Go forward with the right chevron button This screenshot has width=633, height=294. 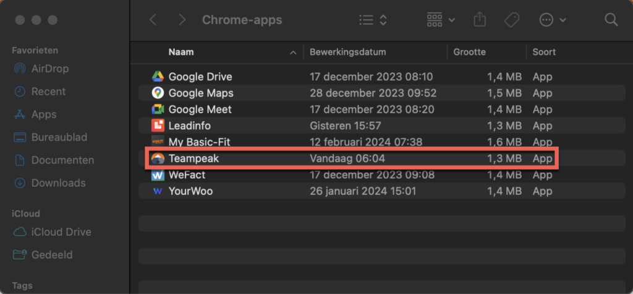(x=182, y=20)
